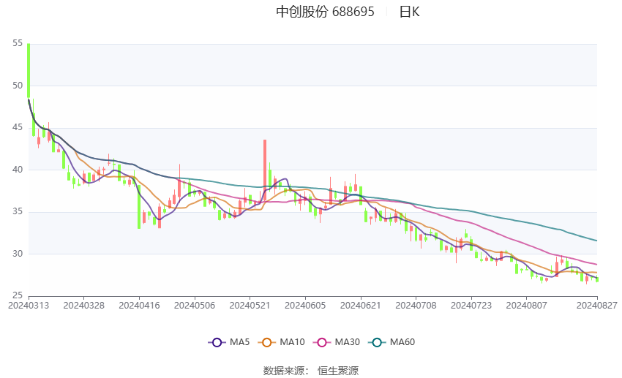Select the tall green first candlestick at 20240313
This screenshot has height=378, width=622.
29,70
